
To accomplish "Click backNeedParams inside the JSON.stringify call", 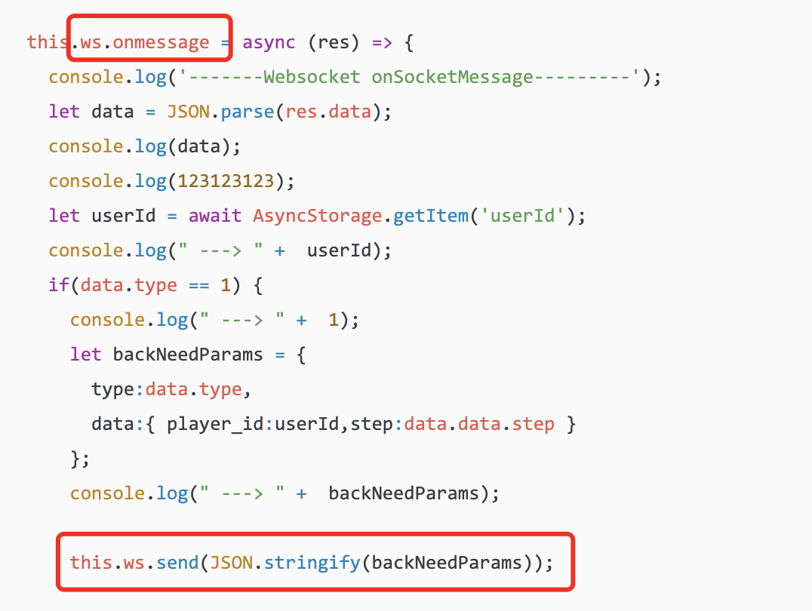I will 447,563.
